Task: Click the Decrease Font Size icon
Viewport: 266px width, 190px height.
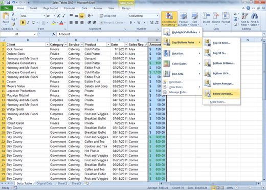Action: [63, 16]
